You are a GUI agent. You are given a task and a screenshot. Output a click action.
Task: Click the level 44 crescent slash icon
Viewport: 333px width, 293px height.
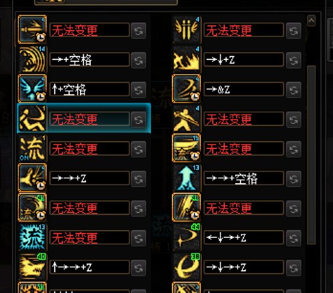186,237
